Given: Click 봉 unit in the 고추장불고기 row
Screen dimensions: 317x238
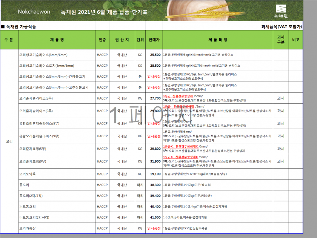Looking at the screenshot, I should click(x=140, y=88).
